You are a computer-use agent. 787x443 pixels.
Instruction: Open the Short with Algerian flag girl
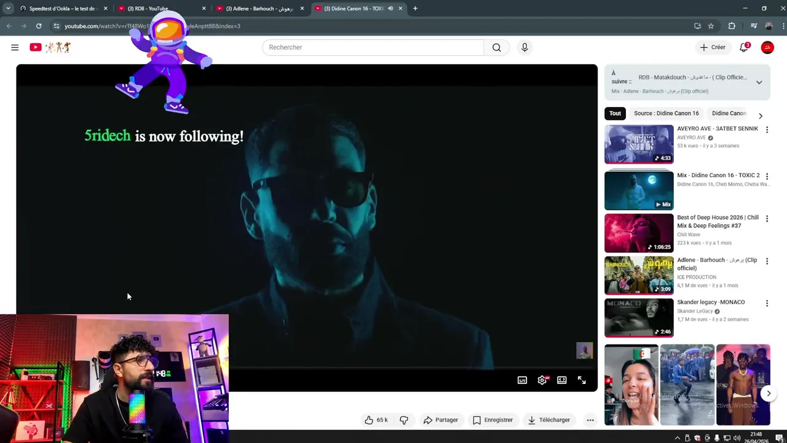click(x=631, y=385)
